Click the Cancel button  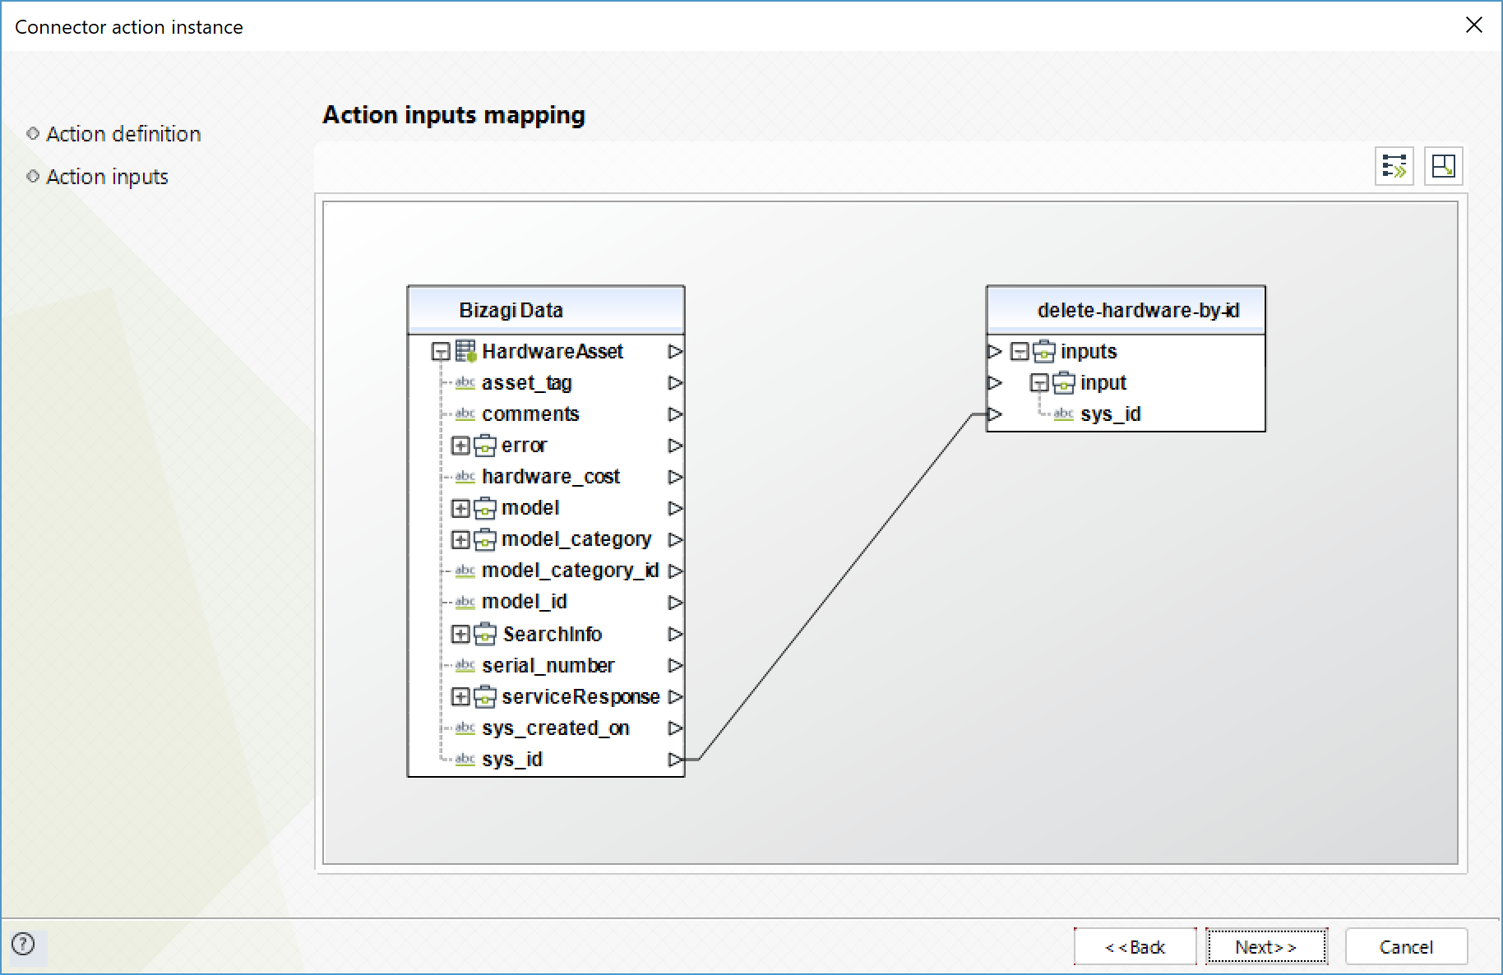1406,947
